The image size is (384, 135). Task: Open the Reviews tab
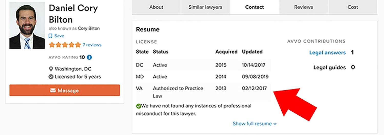pos(303,7)
